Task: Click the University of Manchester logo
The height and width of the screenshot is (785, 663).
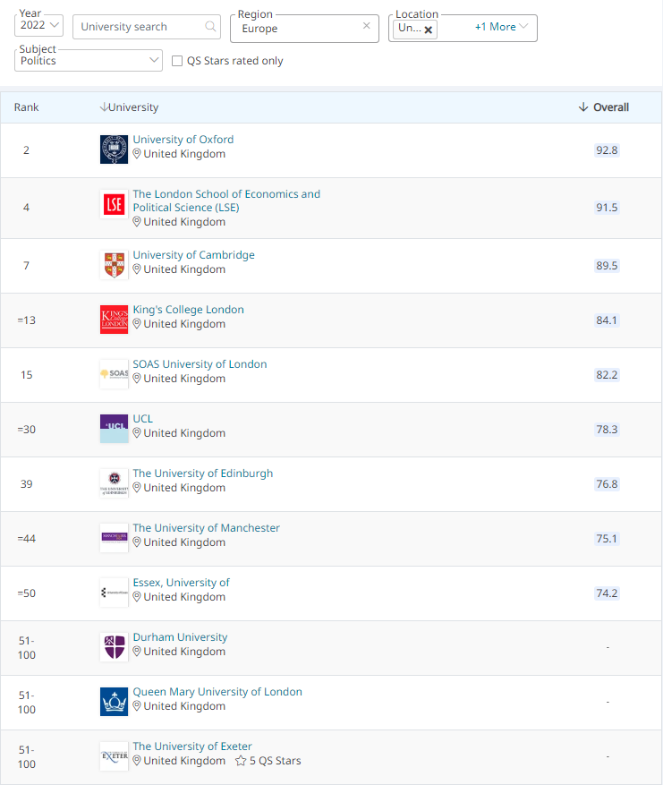Action: pos(115,538)
